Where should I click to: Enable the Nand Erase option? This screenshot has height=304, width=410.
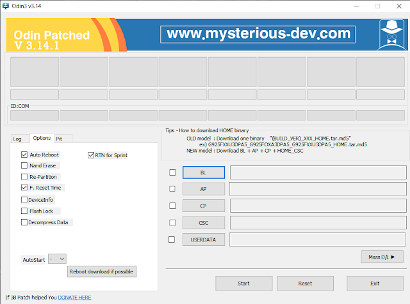24,165
